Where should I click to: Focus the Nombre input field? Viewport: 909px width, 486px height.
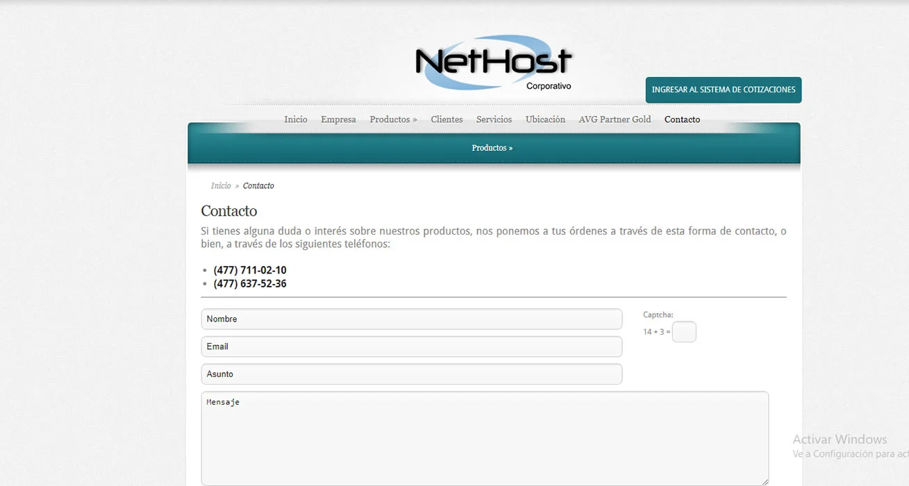pyautogui.click(x=412, y=319)
